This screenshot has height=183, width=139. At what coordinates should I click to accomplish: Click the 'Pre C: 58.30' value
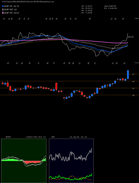pyautogui.click(x=87, y=13)
